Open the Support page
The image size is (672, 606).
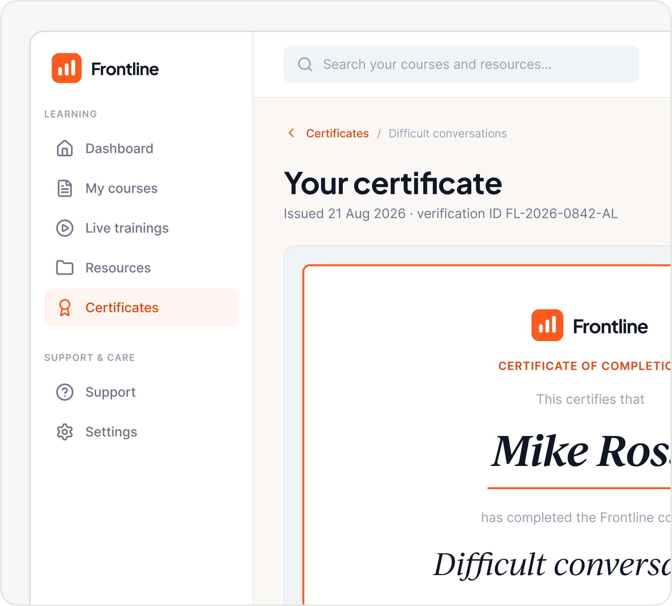pos(141,392)
